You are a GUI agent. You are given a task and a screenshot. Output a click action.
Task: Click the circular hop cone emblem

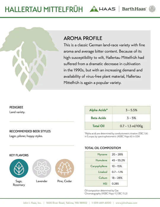tap(152, 9)
